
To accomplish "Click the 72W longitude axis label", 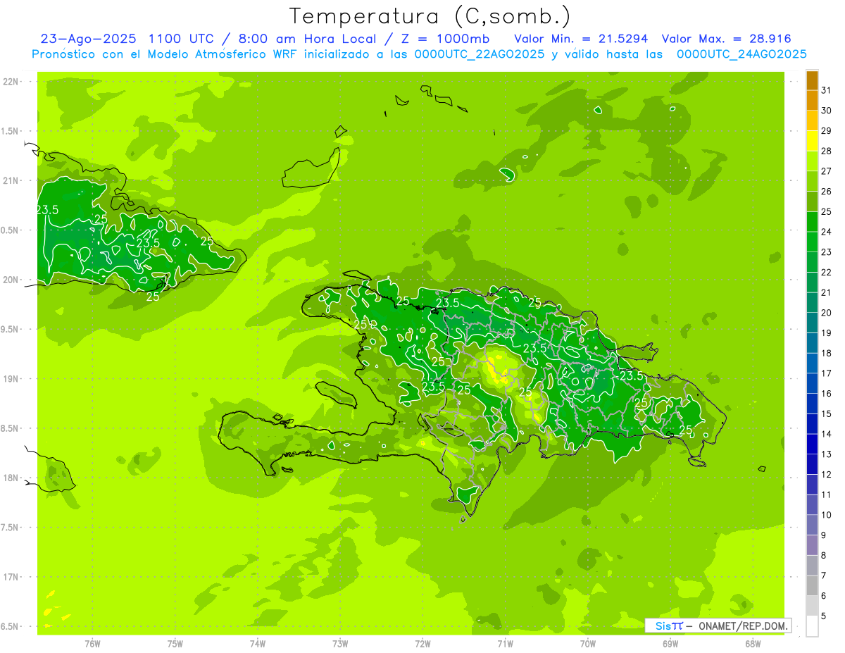I will pos(423,643).
